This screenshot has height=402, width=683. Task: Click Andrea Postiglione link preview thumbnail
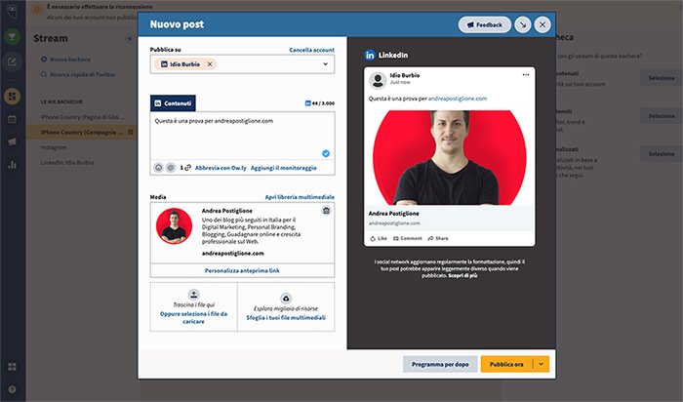(x=175, y=226)
